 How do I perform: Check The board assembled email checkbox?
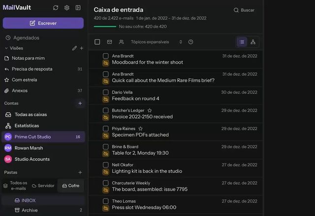pyautogui.click(x=106, y=183)
